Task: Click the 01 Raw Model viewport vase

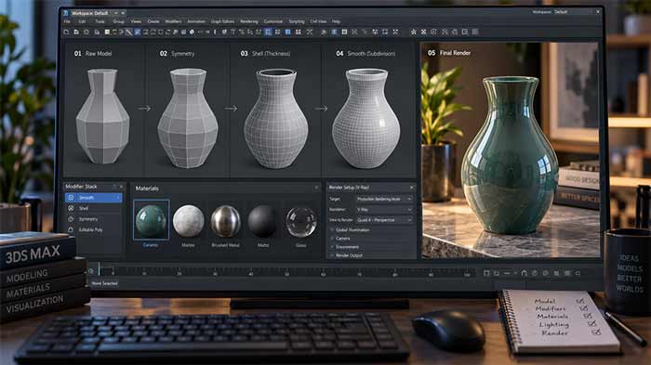Action: (102, 116)
